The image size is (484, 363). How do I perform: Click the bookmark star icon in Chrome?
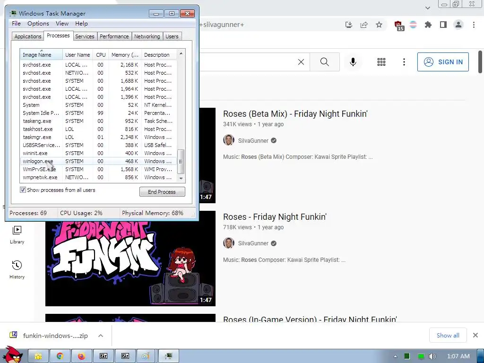[379, 25]
